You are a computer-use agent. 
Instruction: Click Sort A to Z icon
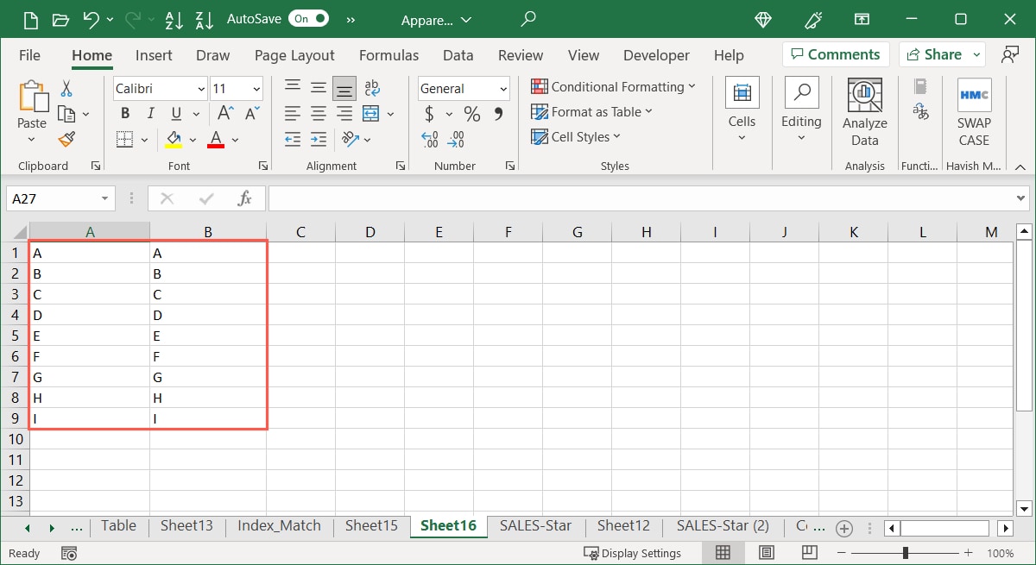tap(174, 19)
